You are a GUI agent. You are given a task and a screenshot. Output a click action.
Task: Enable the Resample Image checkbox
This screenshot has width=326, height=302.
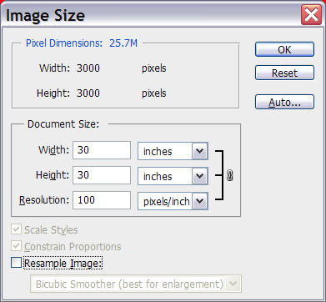[x=16, y=263]
